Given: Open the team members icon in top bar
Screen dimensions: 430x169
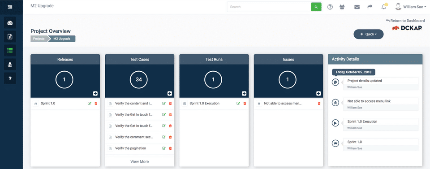Looking at the screenshot, I should click(x=342, y=7).
